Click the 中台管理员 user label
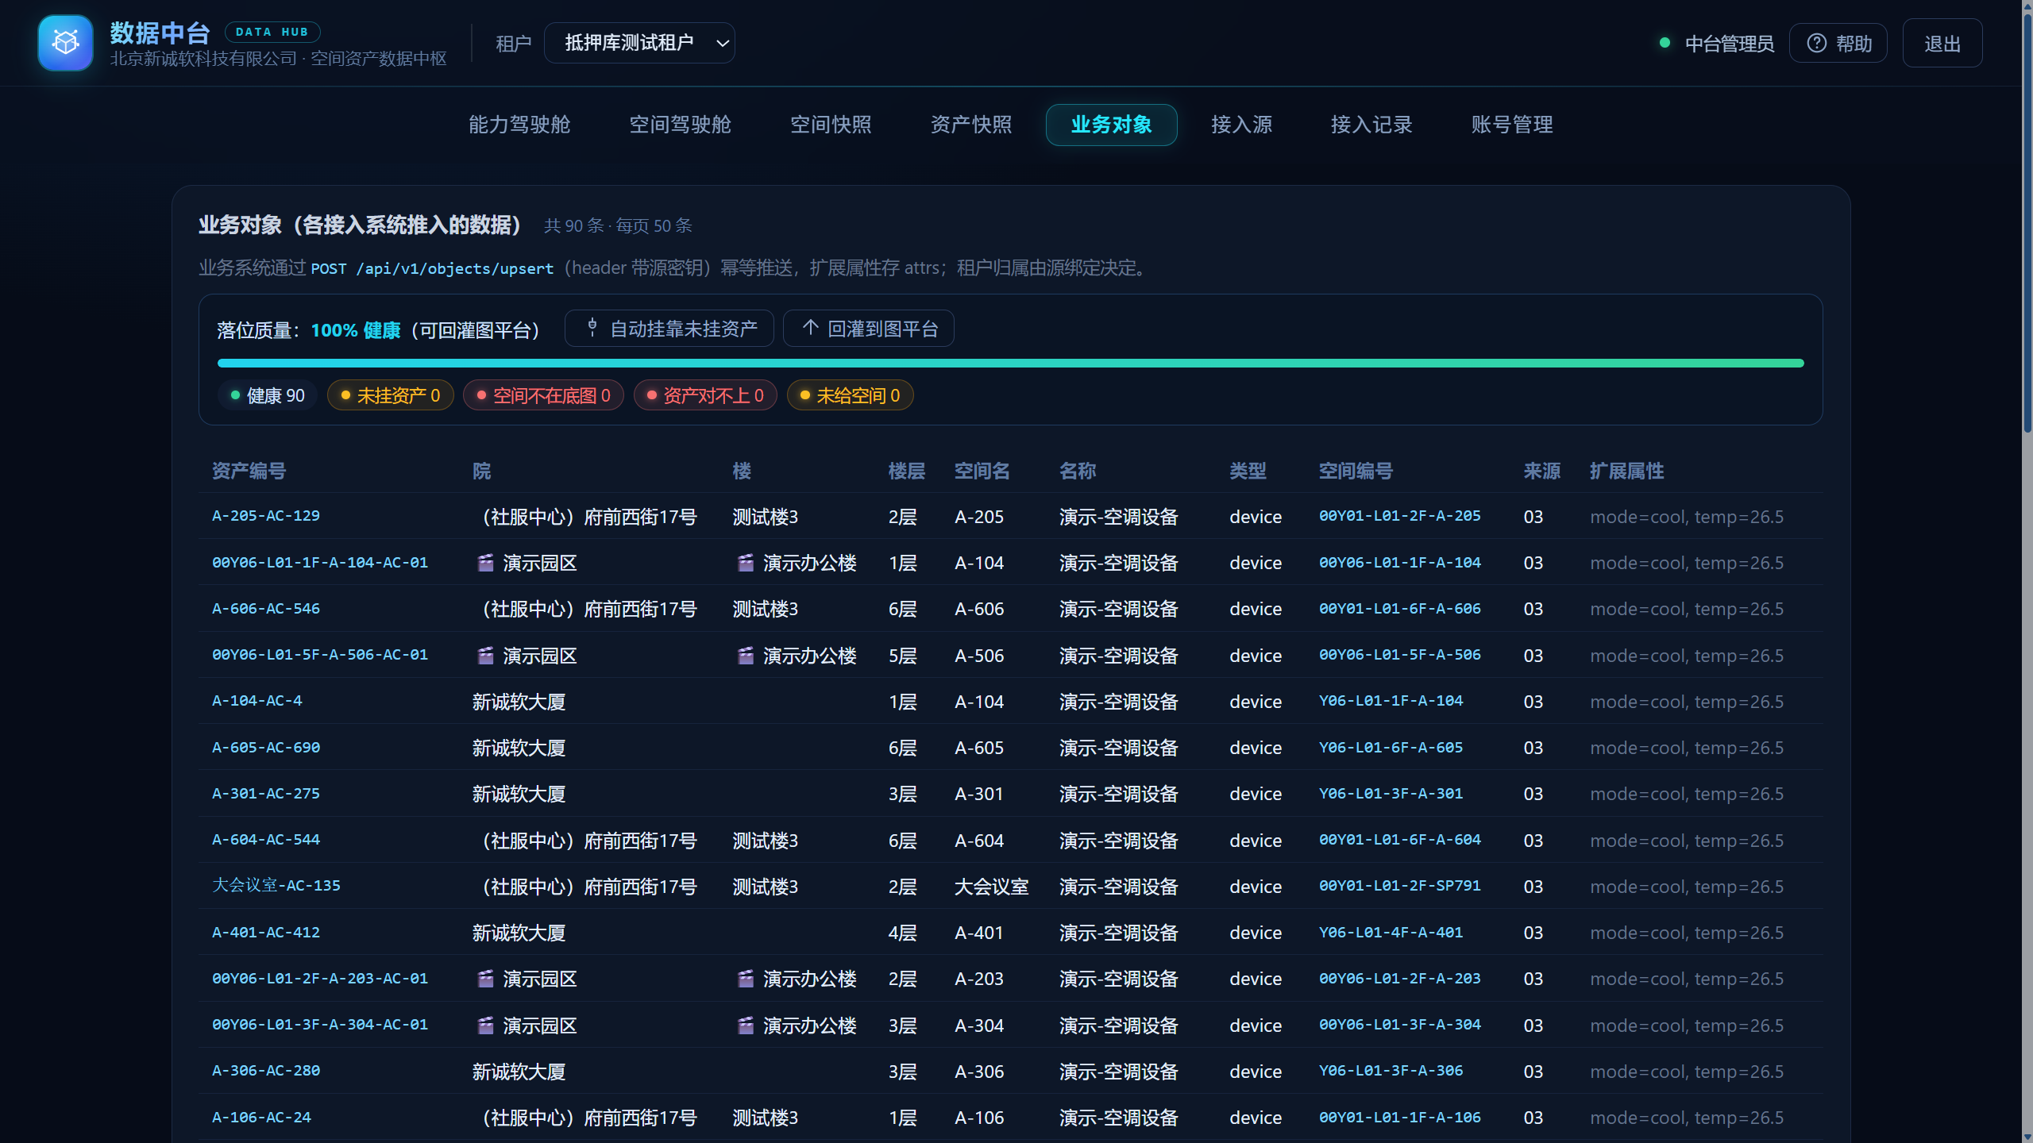This screenshot has height=1143, width=2033. pyautogui.click(x=1730, y=44)
